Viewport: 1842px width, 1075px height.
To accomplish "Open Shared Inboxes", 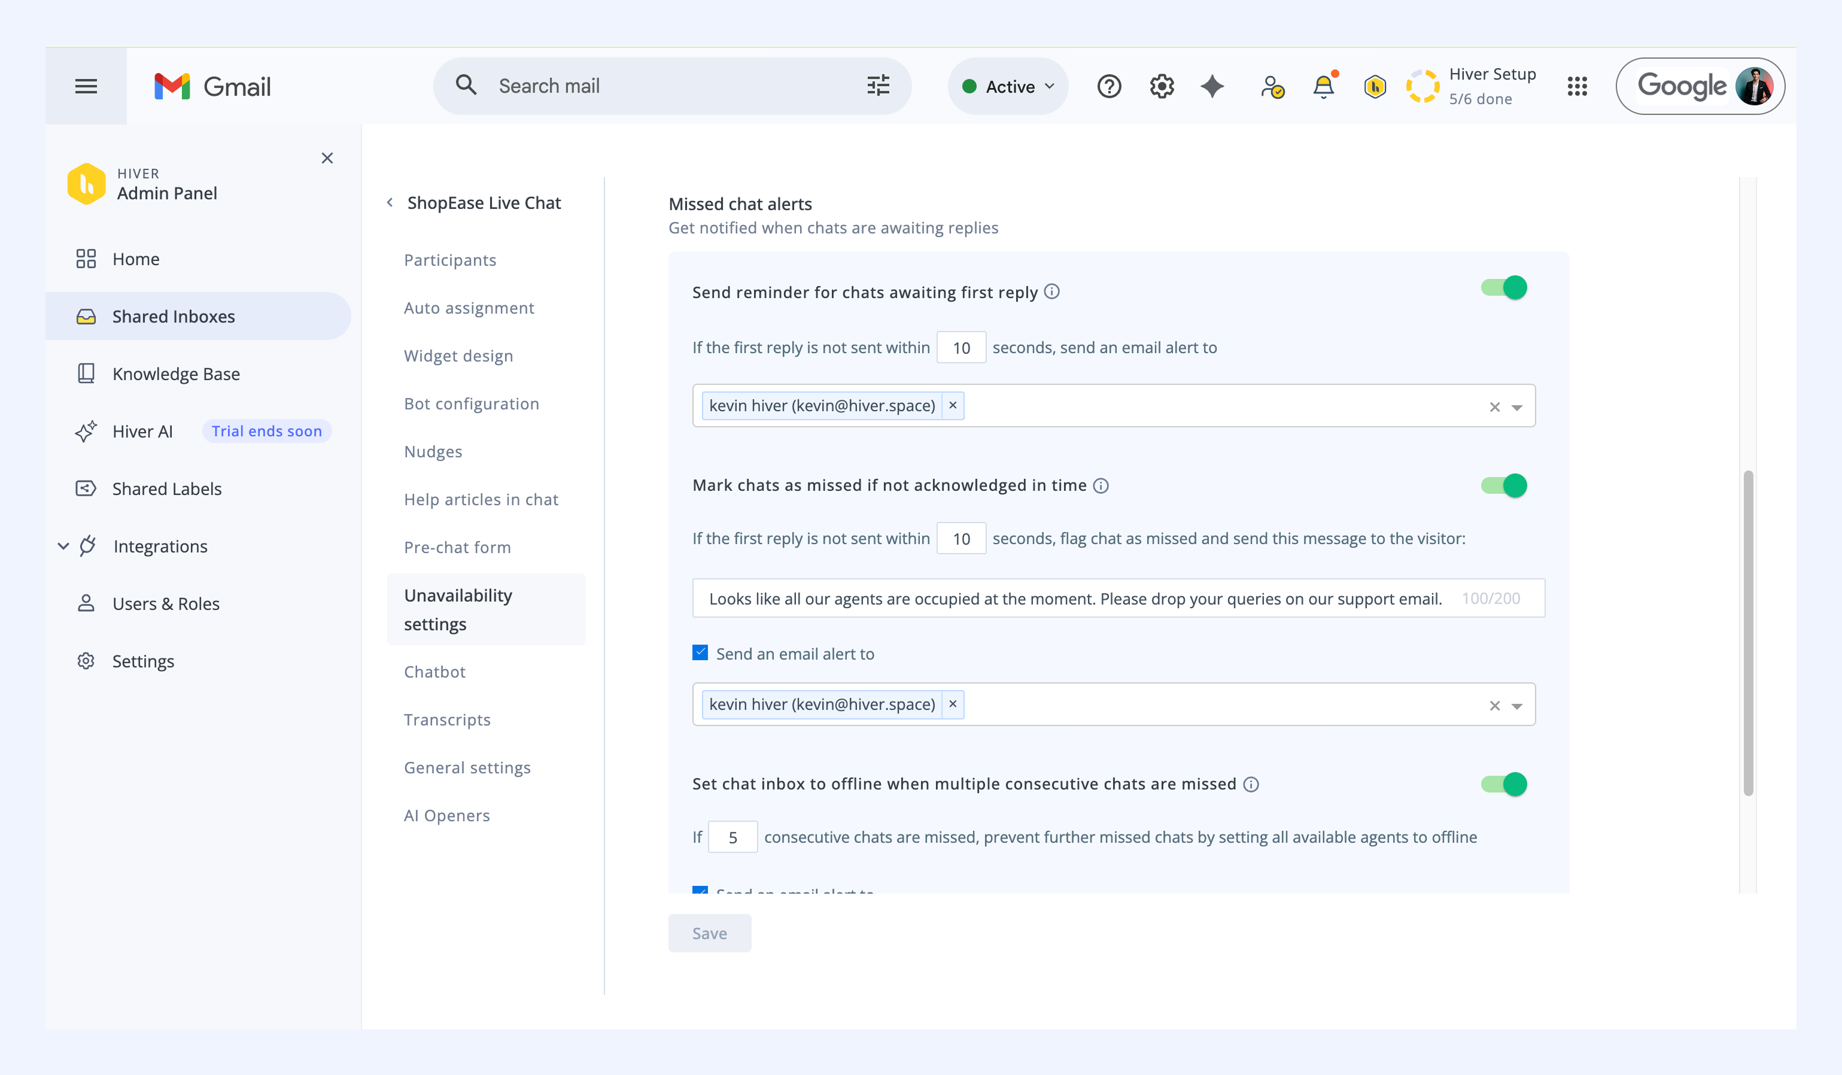I will tap(198, 316).
